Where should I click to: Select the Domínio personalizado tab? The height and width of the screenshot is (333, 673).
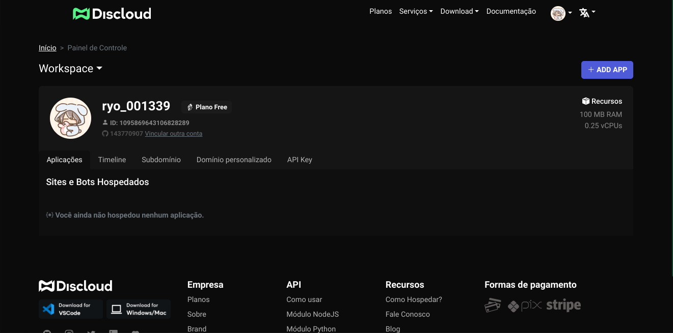[x=234, y=159]
